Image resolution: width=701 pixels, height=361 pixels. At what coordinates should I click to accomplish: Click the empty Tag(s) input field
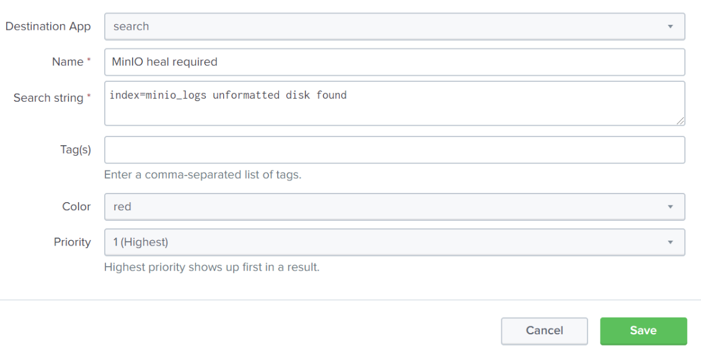click(x=394, y=150)
